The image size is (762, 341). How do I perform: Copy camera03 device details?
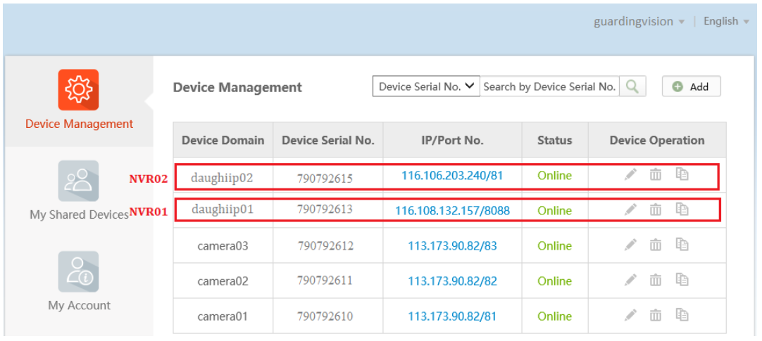(x=682, y=245)
